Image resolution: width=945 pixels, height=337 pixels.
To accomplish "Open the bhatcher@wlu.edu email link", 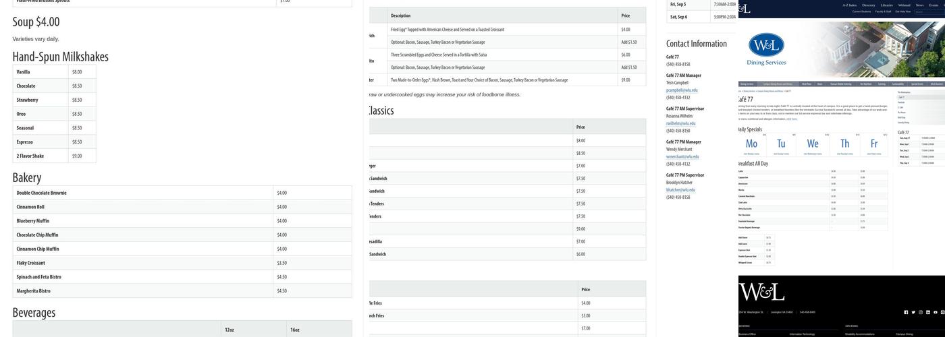I will (680, 190).
